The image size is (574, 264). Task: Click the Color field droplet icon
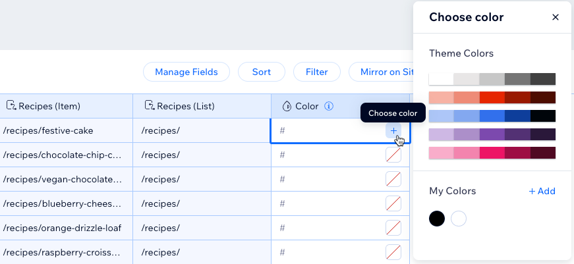[287, 107]
